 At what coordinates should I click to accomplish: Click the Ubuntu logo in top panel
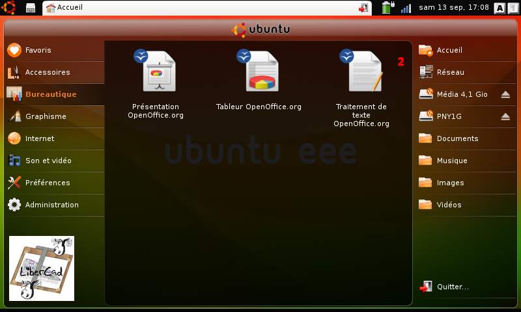pyautogui.click(x=8, y=7)
